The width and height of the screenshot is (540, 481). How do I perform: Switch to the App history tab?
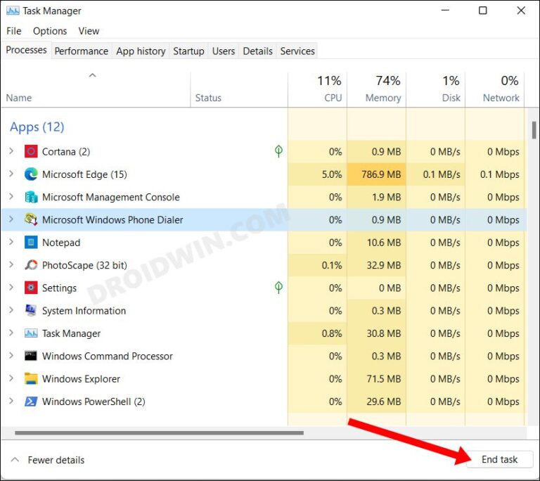pyautogui.click(x=141, y=51)
